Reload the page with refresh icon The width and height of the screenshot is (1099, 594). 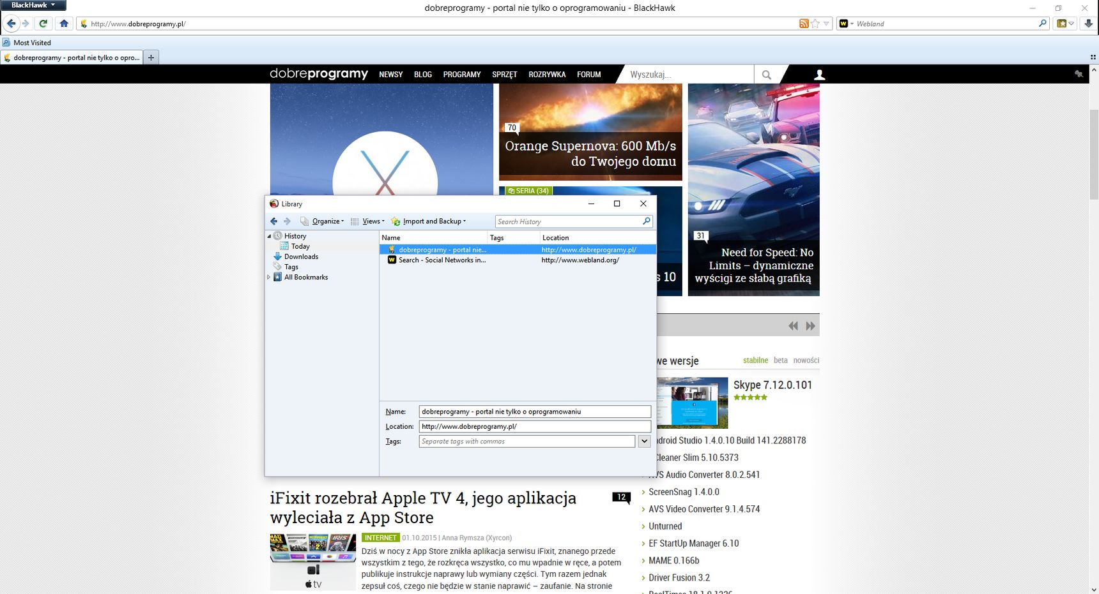(43, 24)
